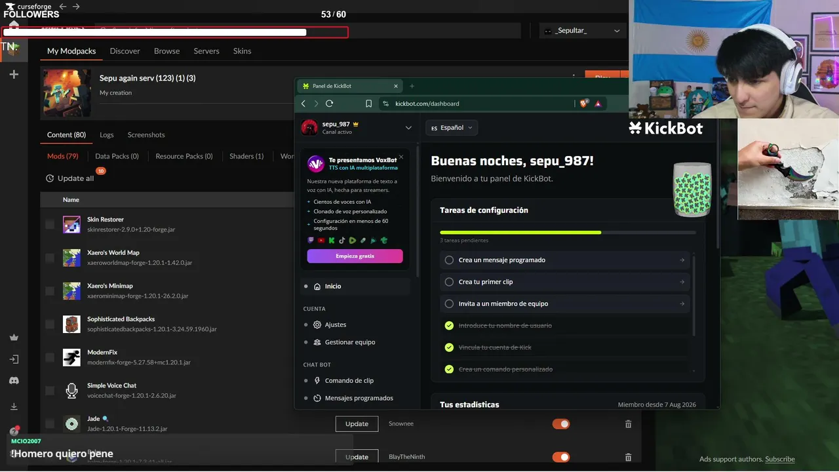Go back in the KickBot browser window
The image size is (839, 472).
(x=303, y=104)
